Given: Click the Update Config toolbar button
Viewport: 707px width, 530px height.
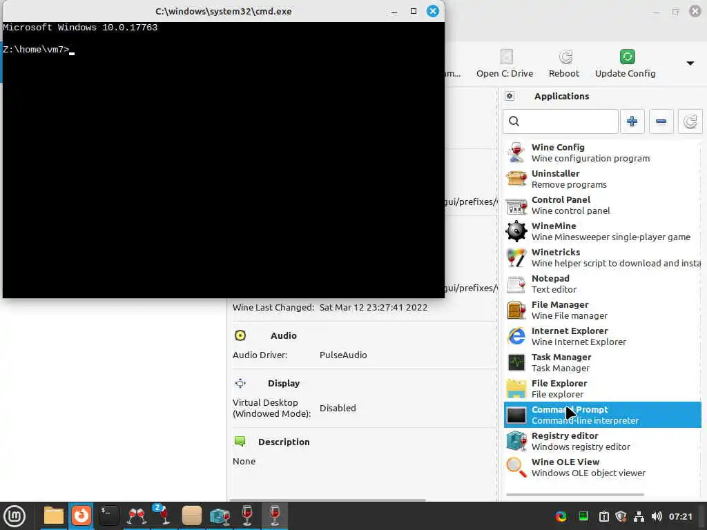Looking at the screenshot, I should pos(626,63).
